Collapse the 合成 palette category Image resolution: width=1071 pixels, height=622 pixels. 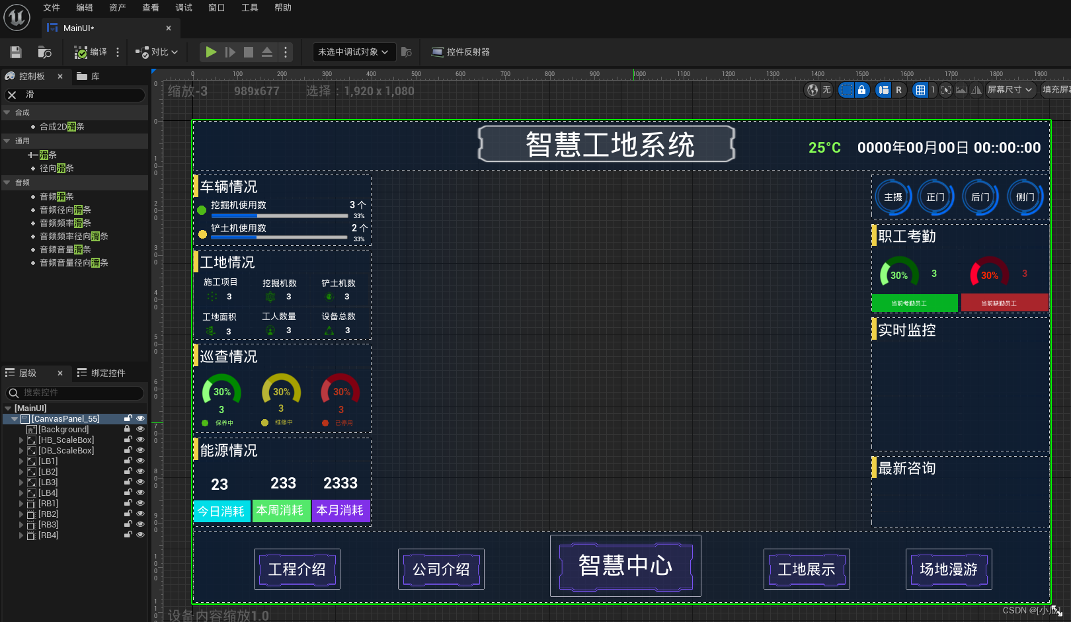tap(7, 112)
